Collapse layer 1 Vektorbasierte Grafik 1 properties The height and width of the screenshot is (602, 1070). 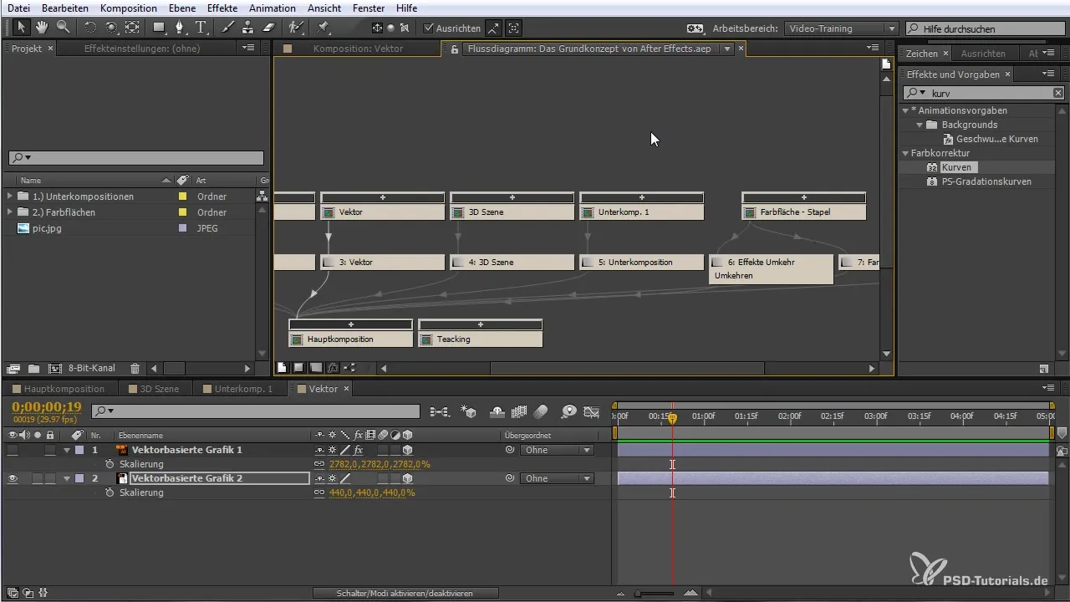(x=67, y=450)
